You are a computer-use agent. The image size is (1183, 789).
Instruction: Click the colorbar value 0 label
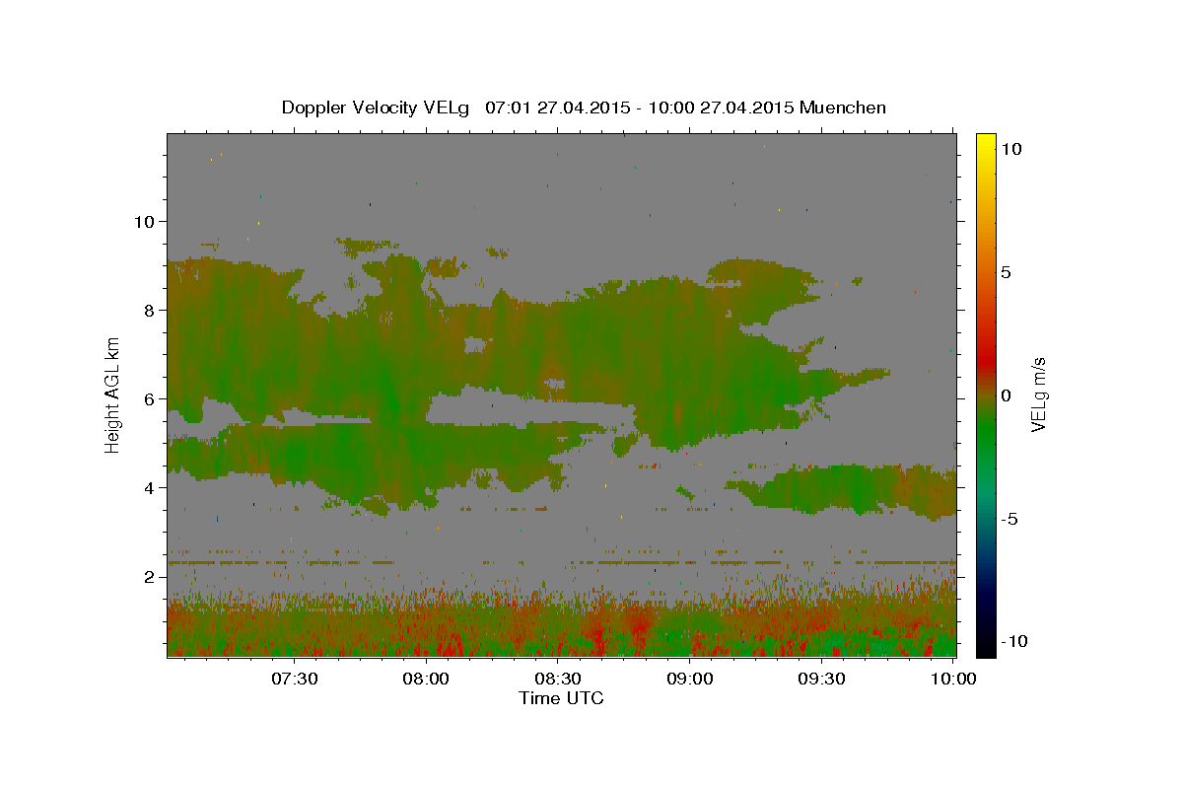point(1006,395)
